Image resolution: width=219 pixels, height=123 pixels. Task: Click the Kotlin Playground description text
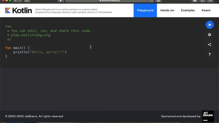click(x=74, y=11)
